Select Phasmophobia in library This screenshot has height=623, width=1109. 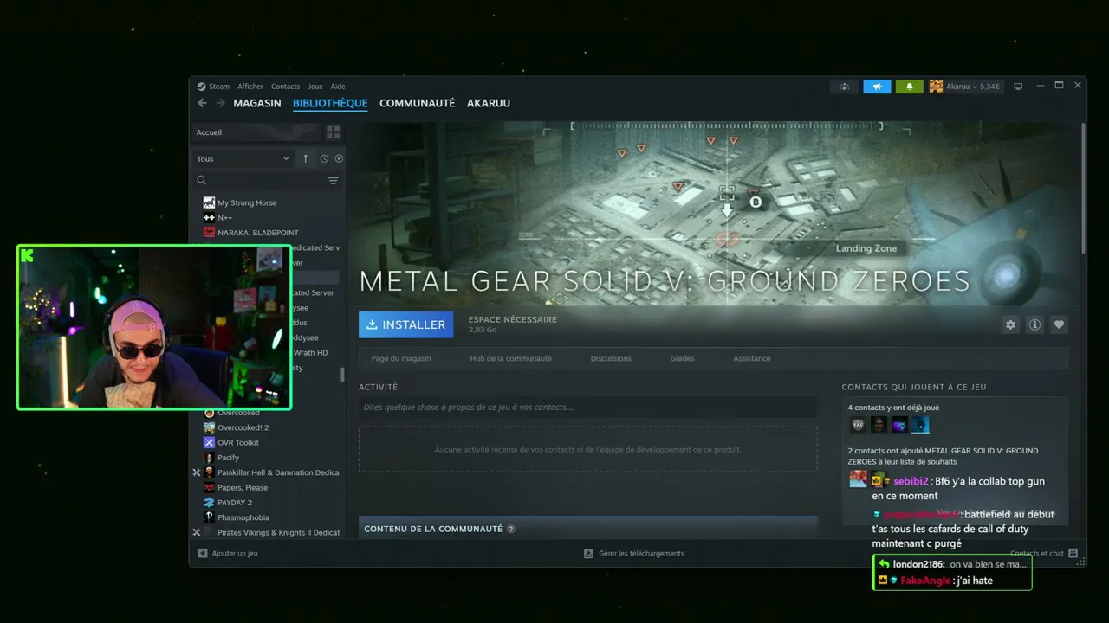click(x=243, y=517)
